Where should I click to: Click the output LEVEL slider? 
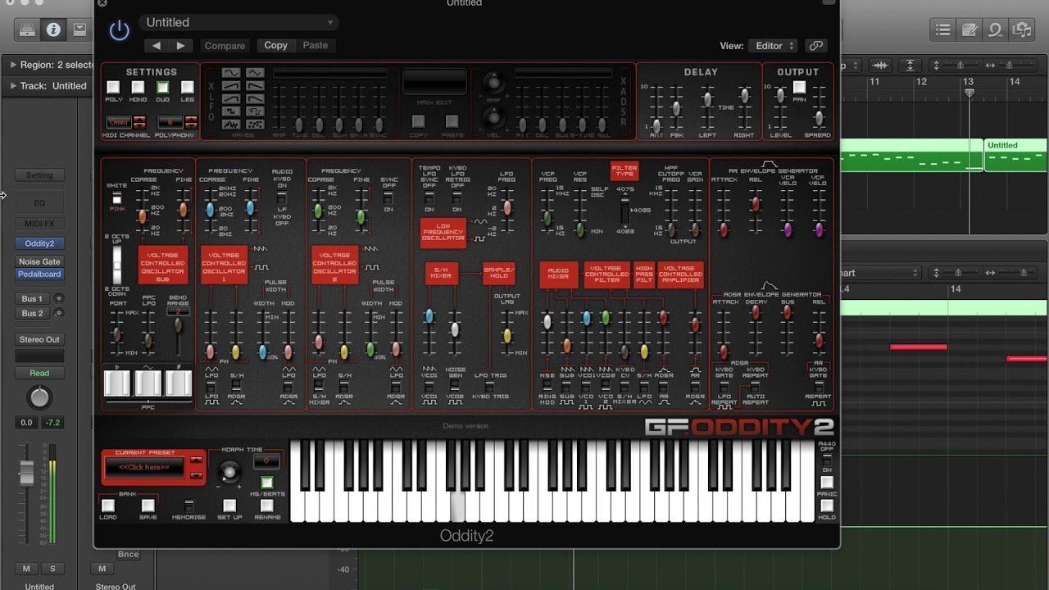(x=780, y=96)
